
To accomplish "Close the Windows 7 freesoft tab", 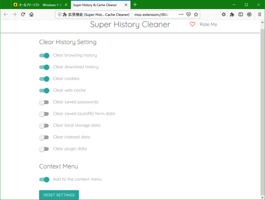I will pos(66,5).
